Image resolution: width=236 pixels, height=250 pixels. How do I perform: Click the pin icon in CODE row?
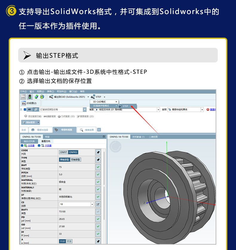(98, 152)
